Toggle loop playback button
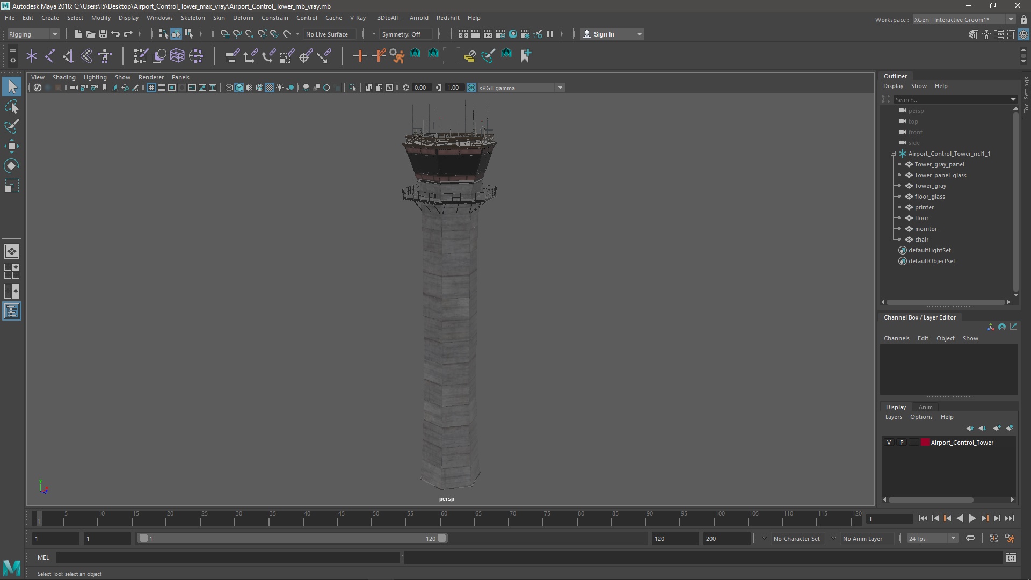 pyautogui.click(x=970, y=538)
